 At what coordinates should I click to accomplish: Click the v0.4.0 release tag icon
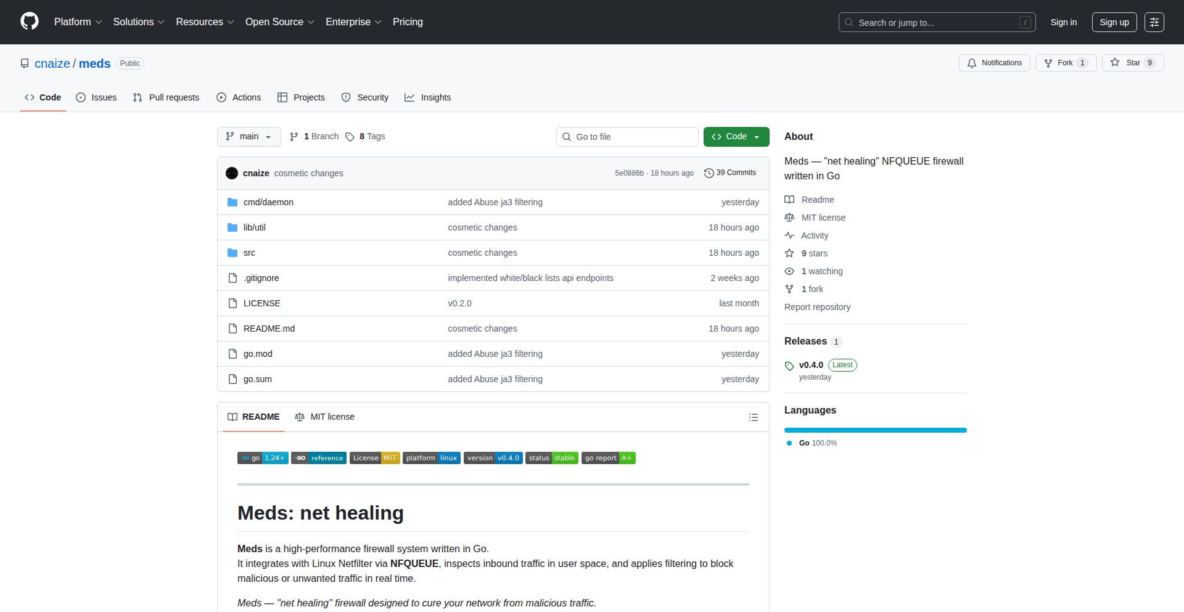(789, 366)
